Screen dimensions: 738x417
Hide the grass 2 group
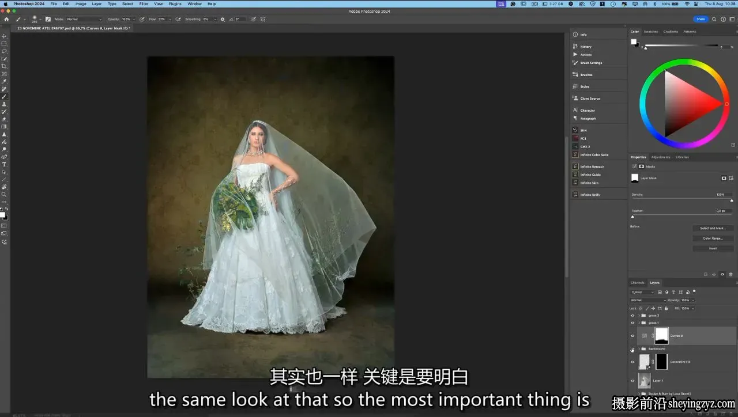click(632, 316)
